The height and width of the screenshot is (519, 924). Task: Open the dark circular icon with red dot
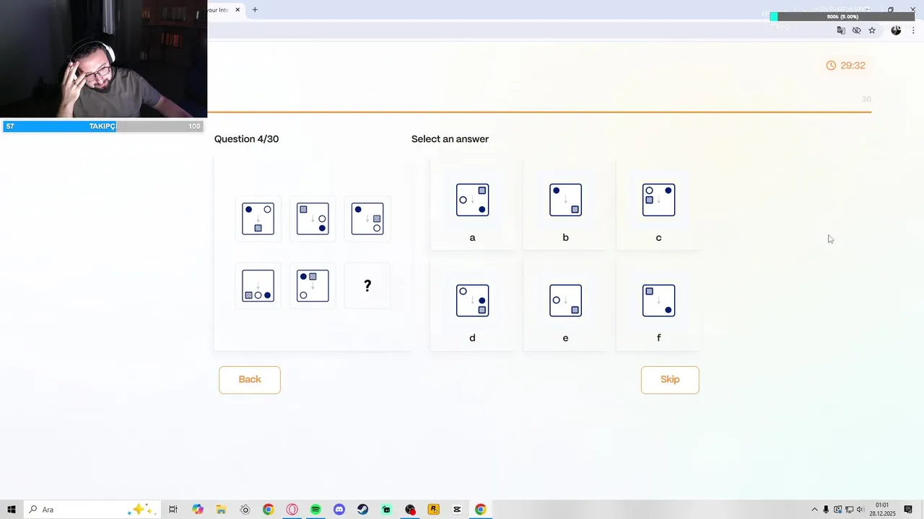pos(410,510)
